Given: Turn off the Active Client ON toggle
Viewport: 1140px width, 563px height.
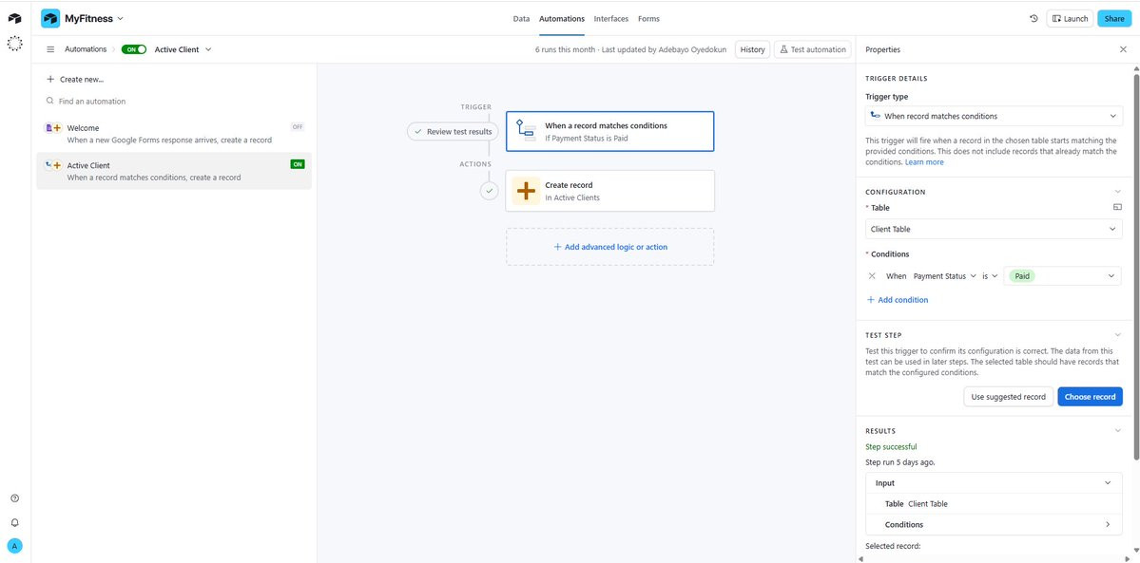Looking at the screenshot, I should pyautogui.click(x=134, y=49).
